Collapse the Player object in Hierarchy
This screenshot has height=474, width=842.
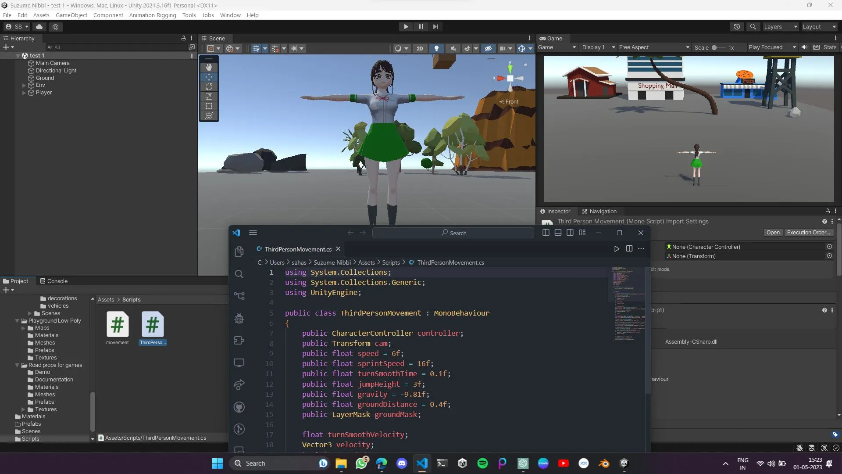[x=25, y=93]
